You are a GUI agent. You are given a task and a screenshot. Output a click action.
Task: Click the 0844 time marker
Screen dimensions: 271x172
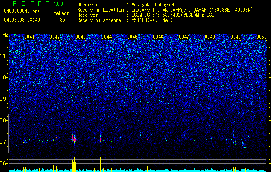pos(106,37)
